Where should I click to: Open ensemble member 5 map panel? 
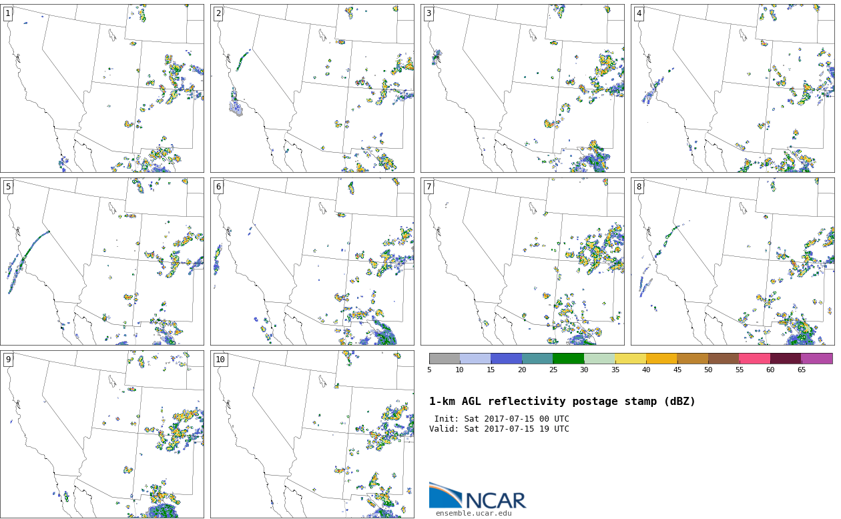(x=101, y=261)
